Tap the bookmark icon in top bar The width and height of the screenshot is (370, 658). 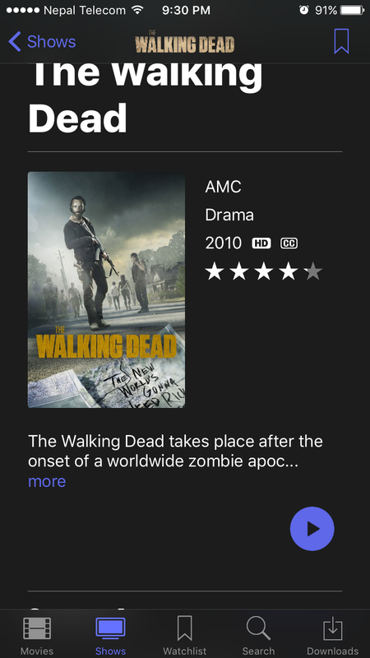click(341, 41)
